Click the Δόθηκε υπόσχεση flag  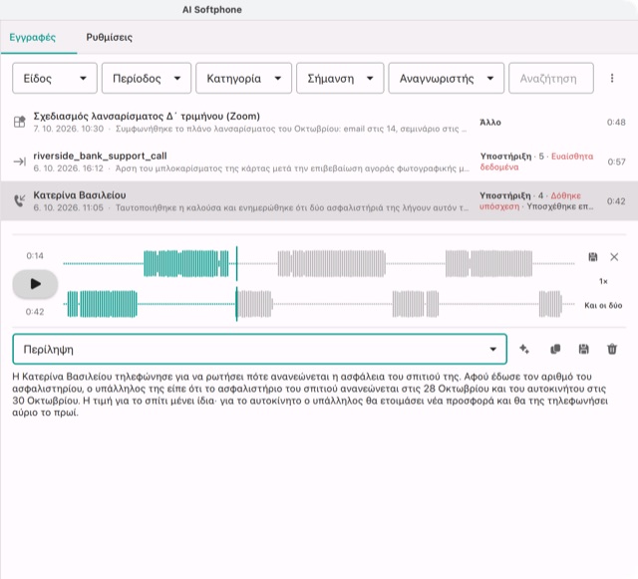pyautogui.click(x=529, y=201)
